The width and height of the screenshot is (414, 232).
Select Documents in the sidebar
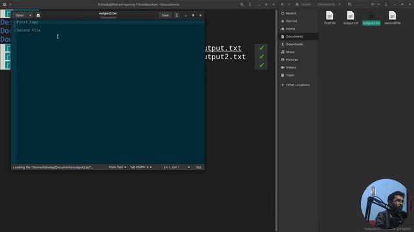pyautogui.click(x=298, y=37)
